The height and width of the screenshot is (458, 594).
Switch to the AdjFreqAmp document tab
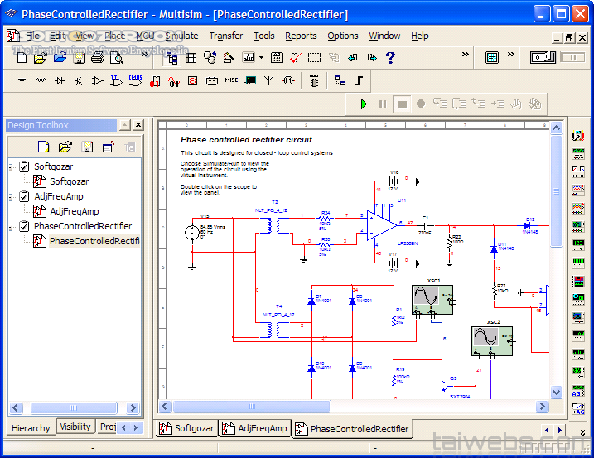(258, 428)
